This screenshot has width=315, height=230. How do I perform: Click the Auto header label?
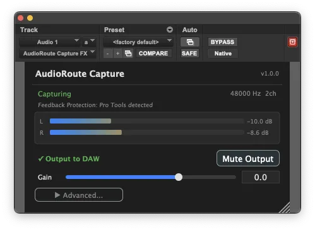[x=190, y=30]
